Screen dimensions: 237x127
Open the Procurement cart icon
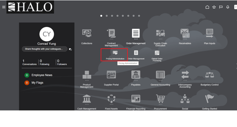click(161, 99)
